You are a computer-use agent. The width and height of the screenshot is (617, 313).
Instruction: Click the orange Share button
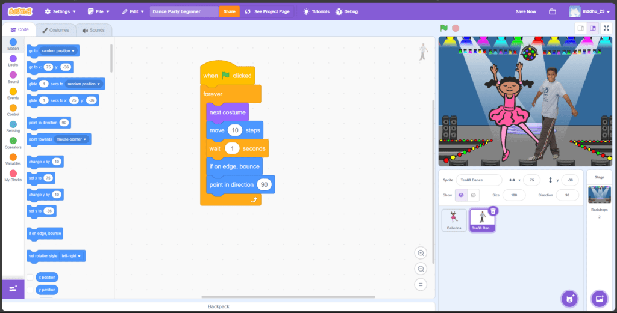[x=229, y=11]
